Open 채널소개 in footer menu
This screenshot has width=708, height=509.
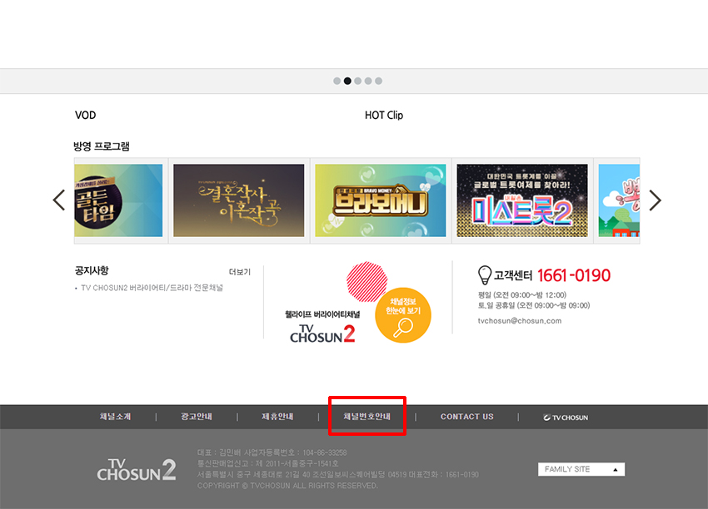point(115,417)
